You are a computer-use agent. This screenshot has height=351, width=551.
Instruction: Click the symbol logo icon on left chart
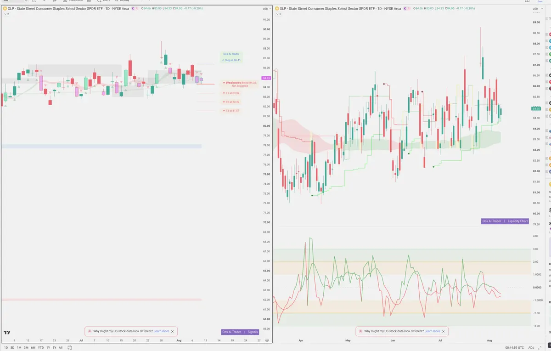(5, 9)
